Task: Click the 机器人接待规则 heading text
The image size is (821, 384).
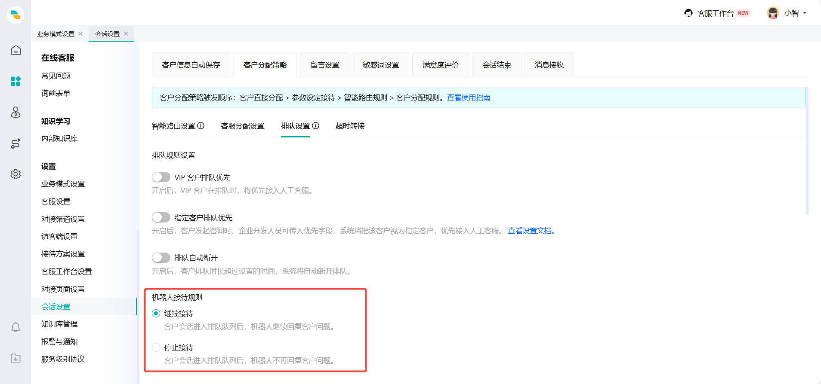Action: click(x=177, y=297)
